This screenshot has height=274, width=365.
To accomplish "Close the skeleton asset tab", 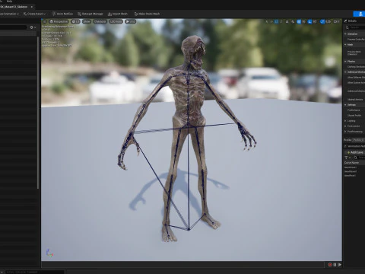I will coord(32,7).
